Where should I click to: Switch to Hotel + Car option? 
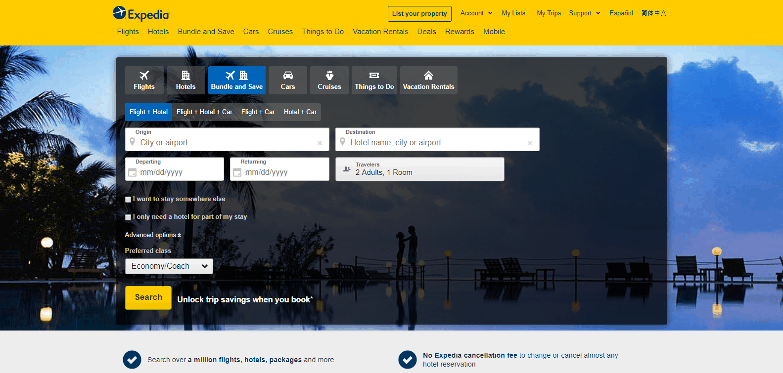(300, 112)
